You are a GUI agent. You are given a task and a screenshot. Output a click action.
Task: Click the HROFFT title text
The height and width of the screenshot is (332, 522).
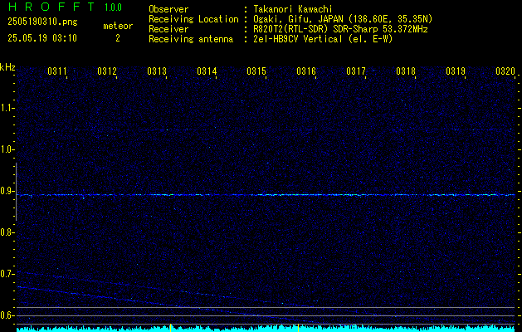(x=51, y=7)
